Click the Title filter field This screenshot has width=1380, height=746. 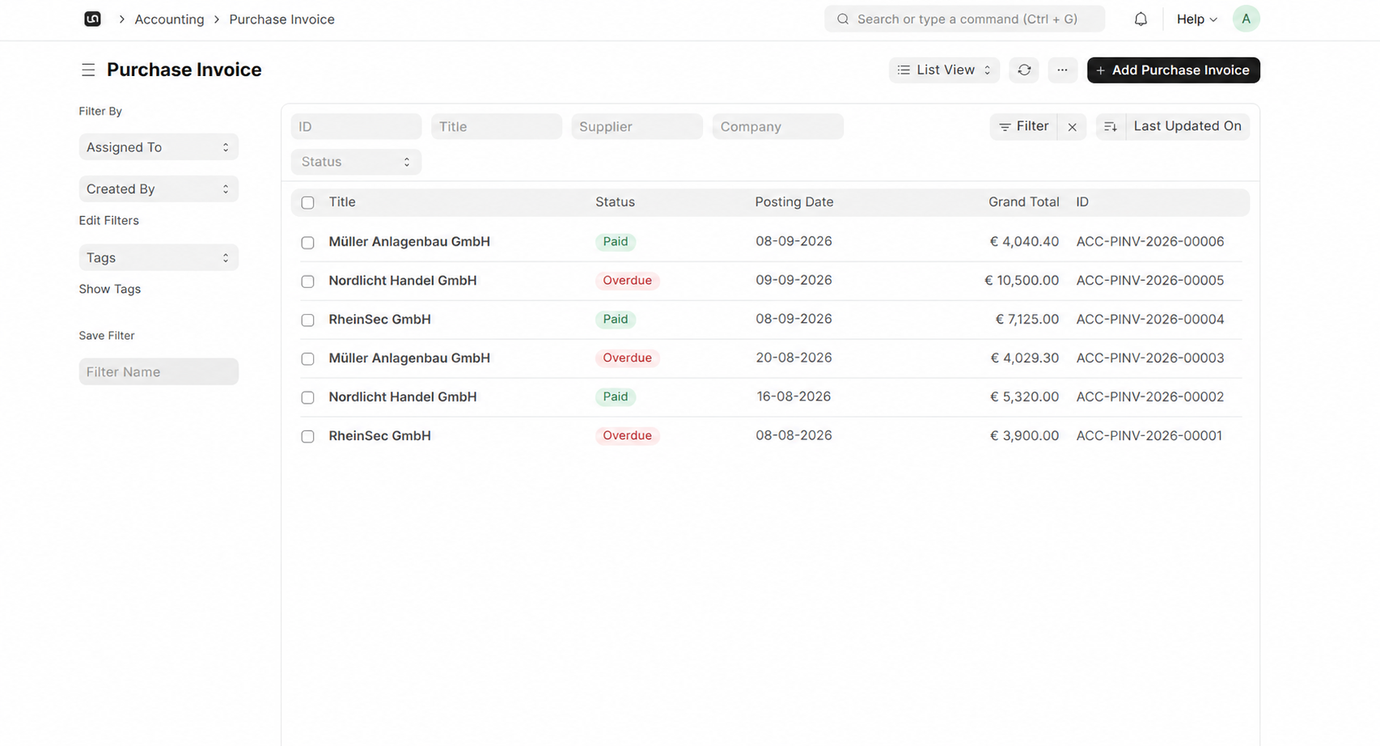pyautogui.click(x=496, y=126)
